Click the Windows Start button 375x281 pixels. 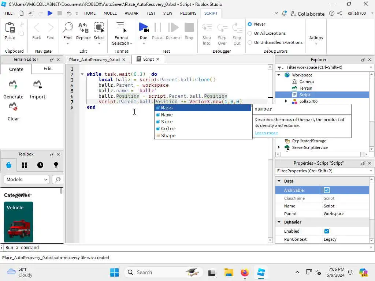pos(114,272)
